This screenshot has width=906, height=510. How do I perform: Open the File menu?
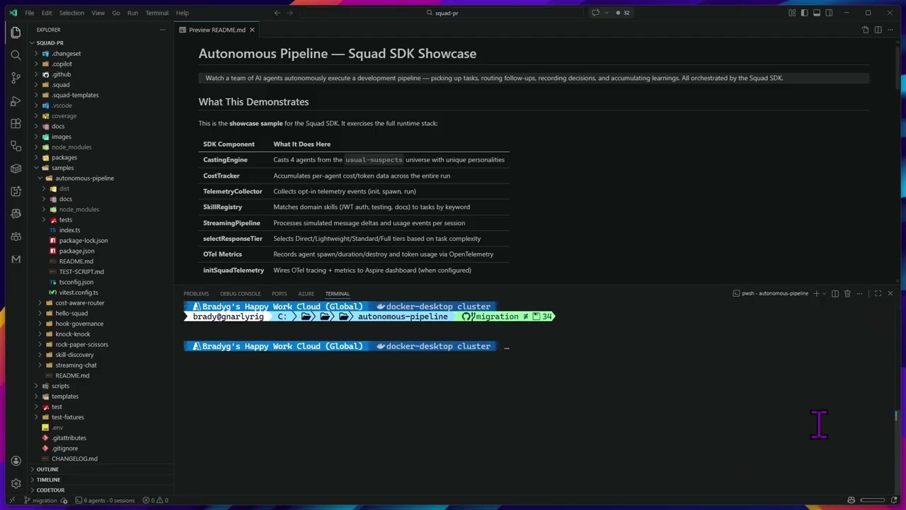[29, 13]
